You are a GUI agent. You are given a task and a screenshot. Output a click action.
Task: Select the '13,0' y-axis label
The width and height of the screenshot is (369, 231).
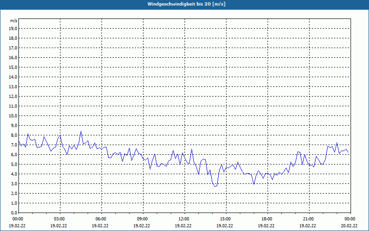tap(13, 87)
